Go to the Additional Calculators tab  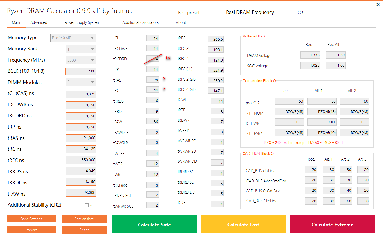tap(141, 22)
